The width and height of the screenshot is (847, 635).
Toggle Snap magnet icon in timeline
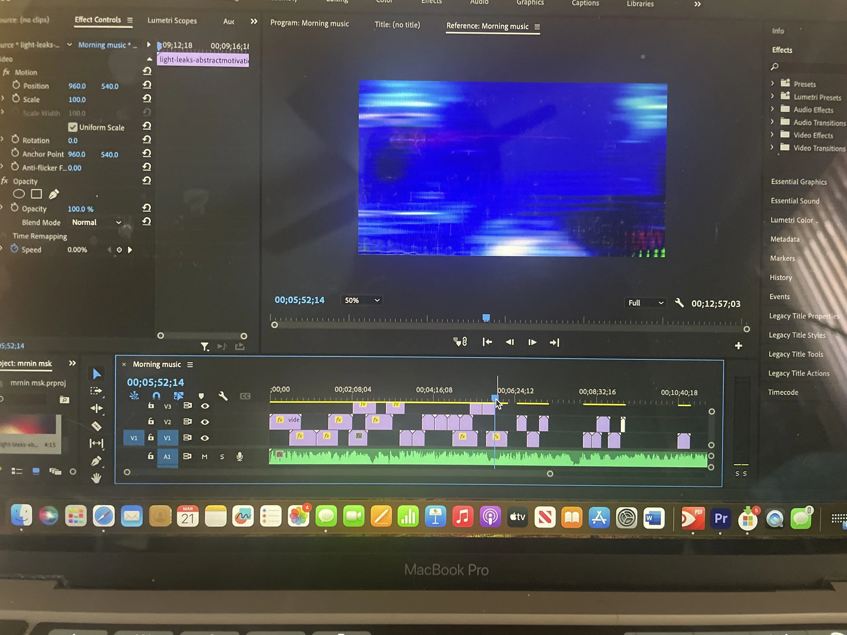point(156,395)
